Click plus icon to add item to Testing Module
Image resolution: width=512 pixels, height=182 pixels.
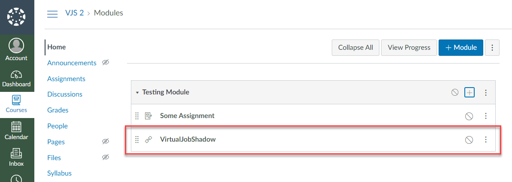pyautogui.click(x=470, y=92)
